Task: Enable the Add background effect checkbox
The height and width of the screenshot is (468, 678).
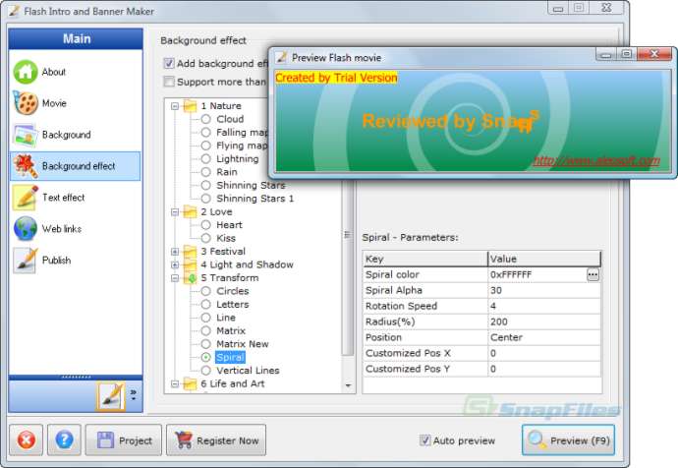Action: 169,64
